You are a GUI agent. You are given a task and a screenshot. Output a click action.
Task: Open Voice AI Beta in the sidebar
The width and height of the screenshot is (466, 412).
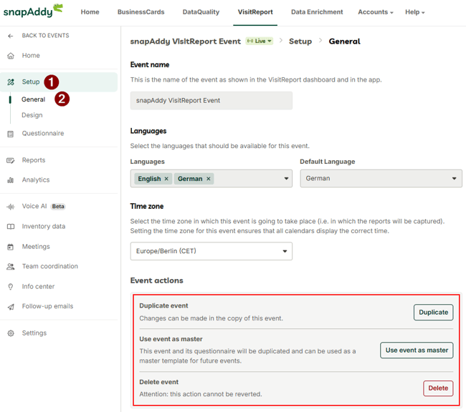tap(34, 206)
